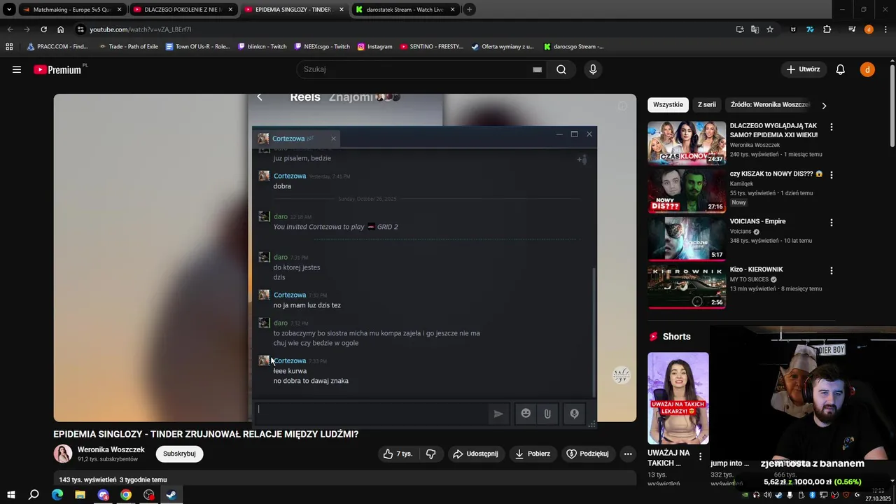The image size is (896, 504).
Task: Switch to the Cortezowa chat tab
Action: pos(288,139)
